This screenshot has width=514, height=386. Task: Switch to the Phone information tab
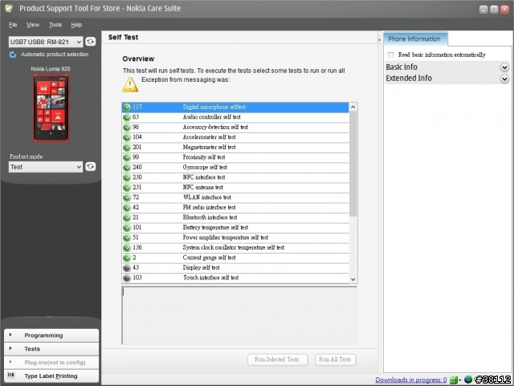coord(414,39)
